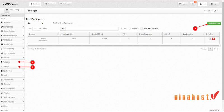224x112 pixels.
Task: Click the Service SSH terminal icon
Action: (2, 44)
